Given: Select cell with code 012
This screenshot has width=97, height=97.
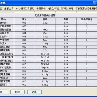Looking at the screenshot, I should [25, 61].
